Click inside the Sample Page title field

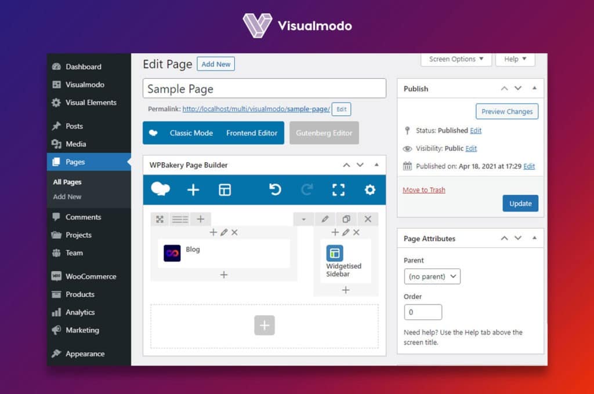(264, 88)
